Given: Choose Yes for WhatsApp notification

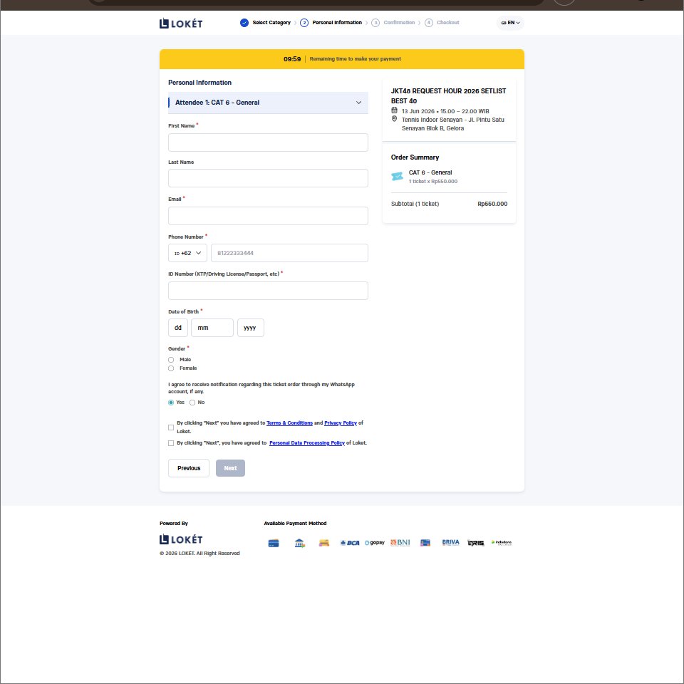Looking at the screenshot, I should (x=171, y=403).
